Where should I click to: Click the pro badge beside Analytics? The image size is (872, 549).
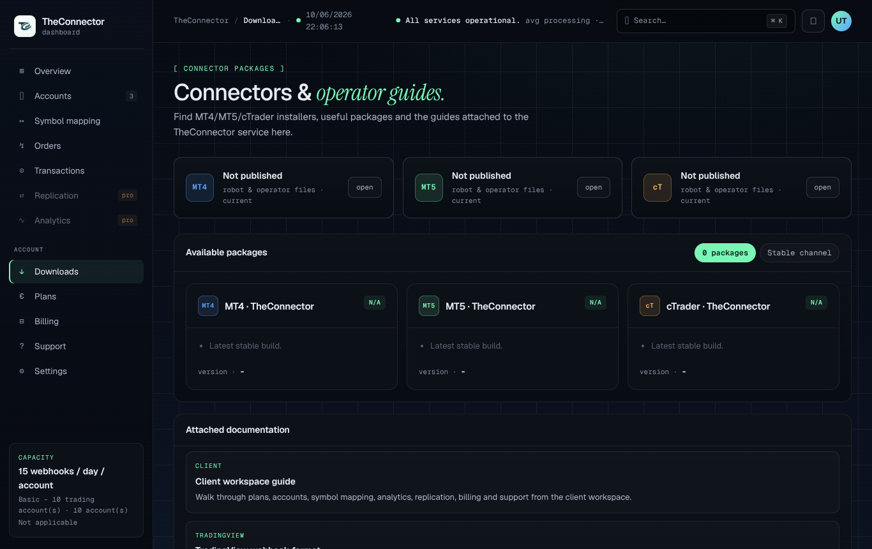point(128,220)
